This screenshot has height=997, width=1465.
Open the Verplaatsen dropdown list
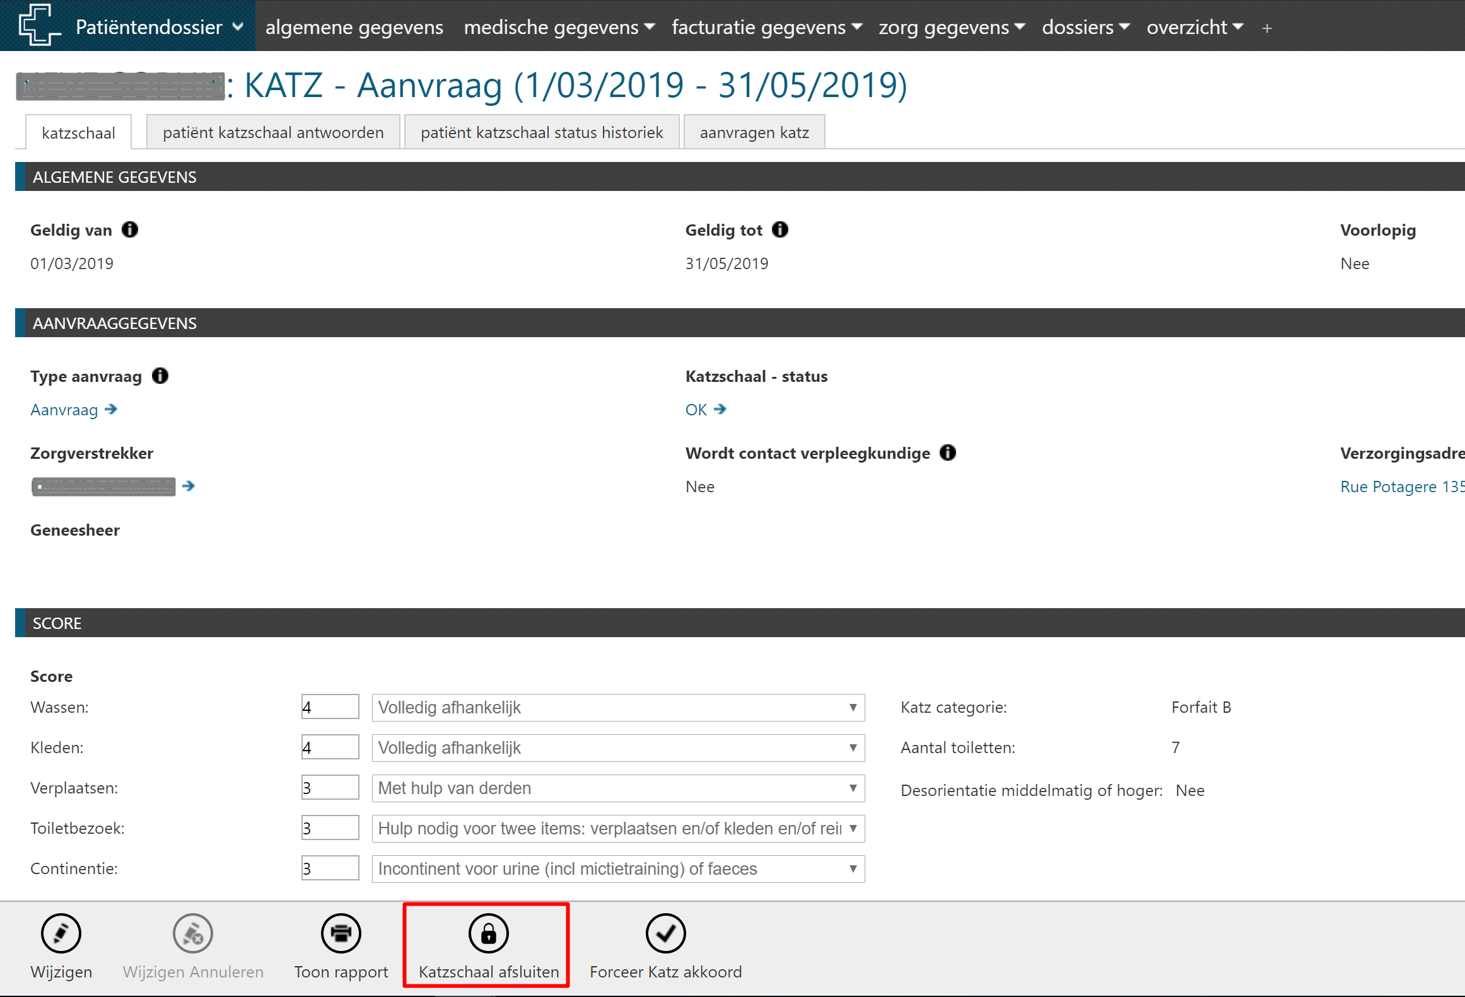[617, 788]
